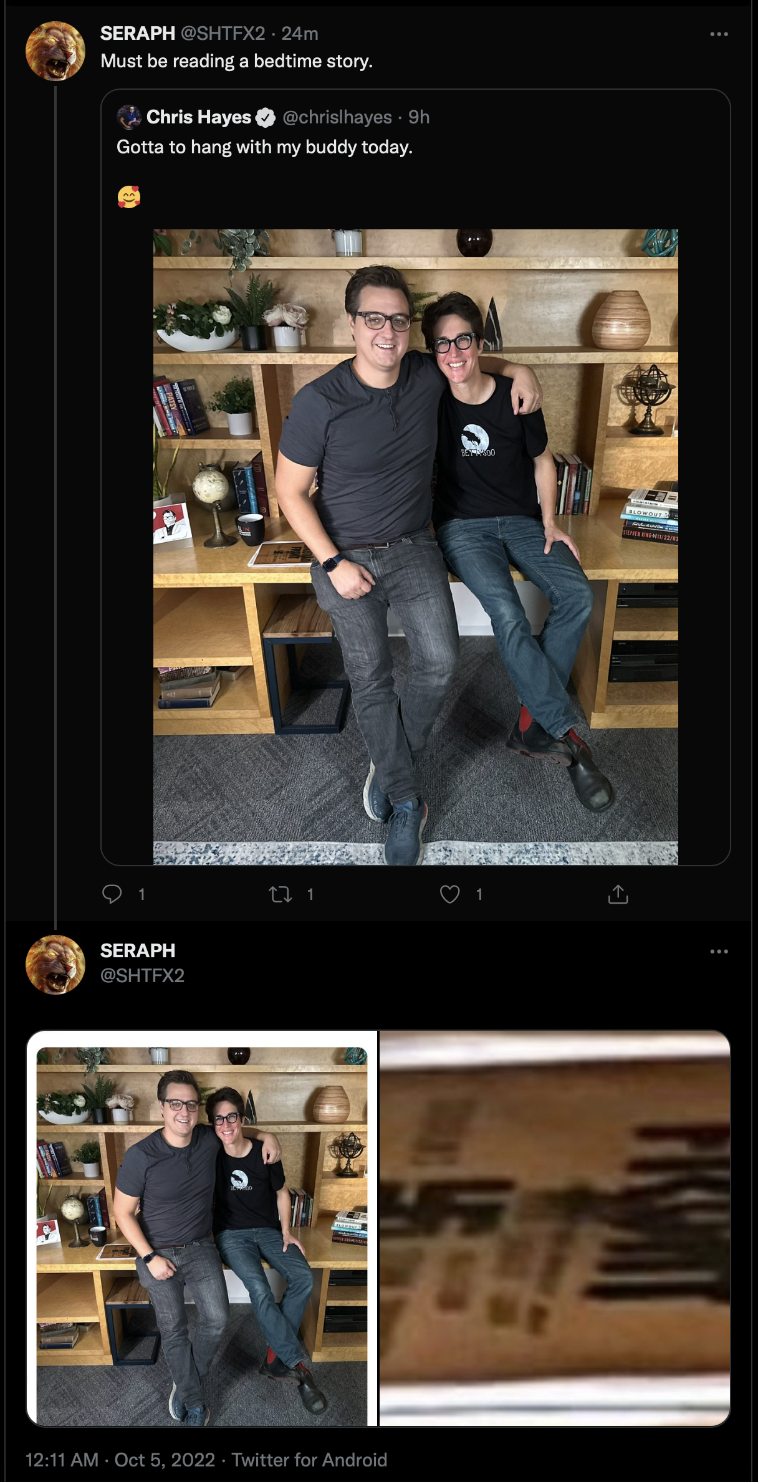
Task: Click the 24m timestamp on the top tweet
Action: 300,33
